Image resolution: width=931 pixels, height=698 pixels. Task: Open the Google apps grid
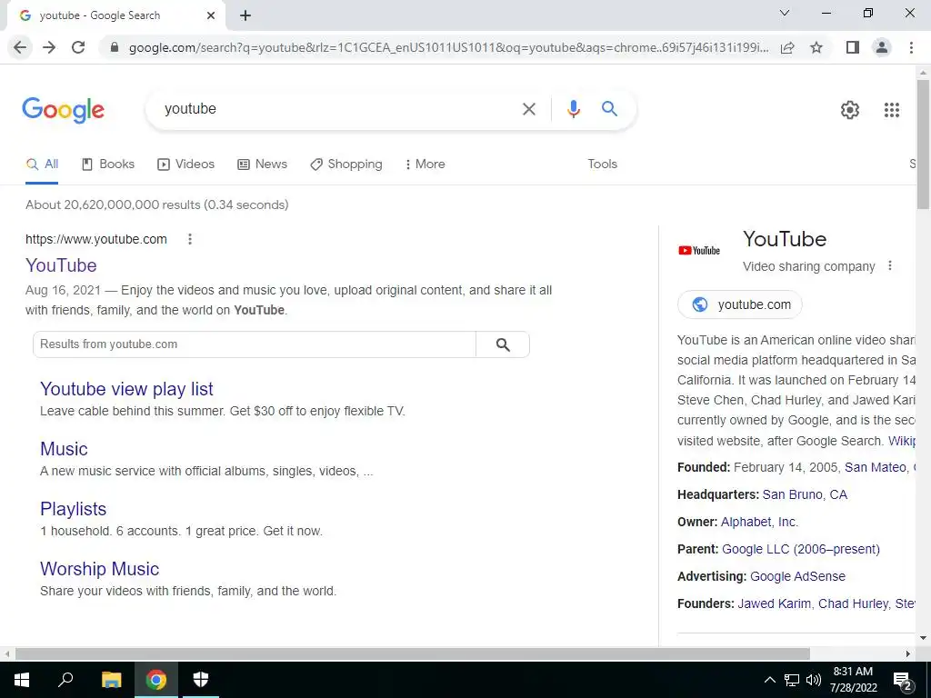click(x=891, y=110)
